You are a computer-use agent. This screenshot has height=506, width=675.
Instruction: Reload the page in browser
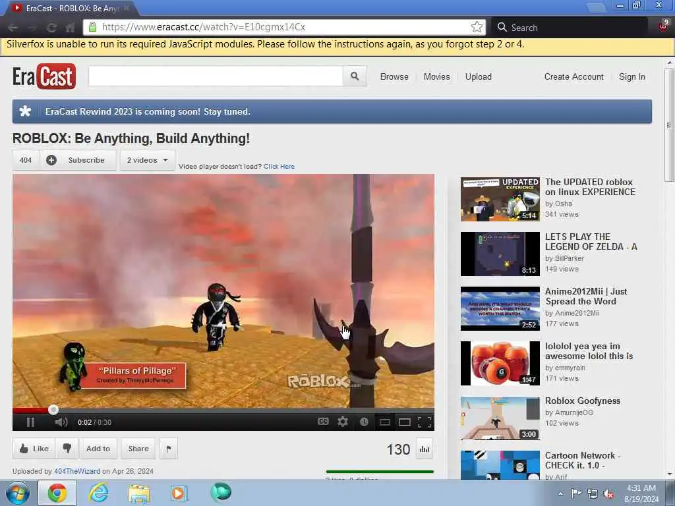51,28
